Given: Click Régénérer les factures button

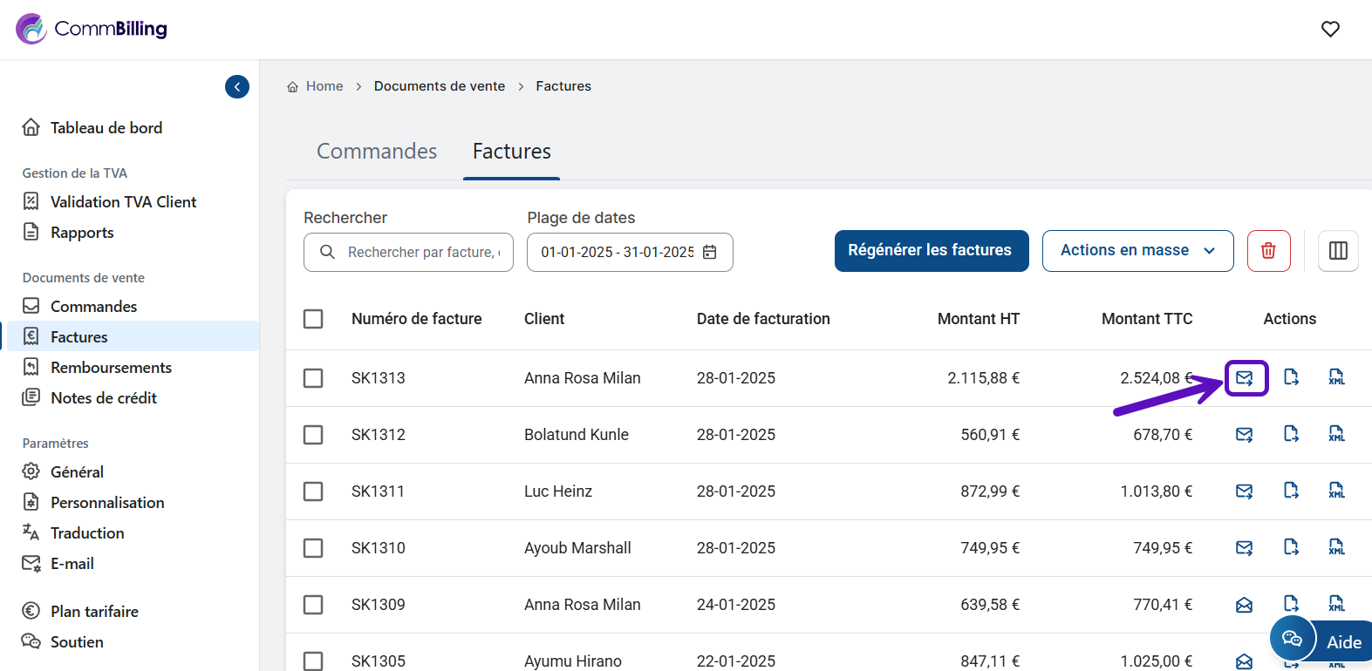Looking at the screenshot, I should [931, 251].
